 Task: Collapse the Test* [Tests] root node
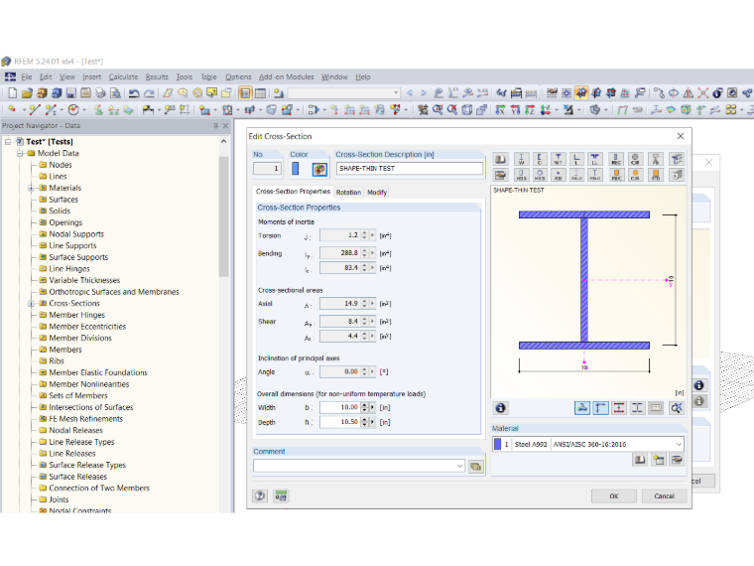[x=8, y=142]
